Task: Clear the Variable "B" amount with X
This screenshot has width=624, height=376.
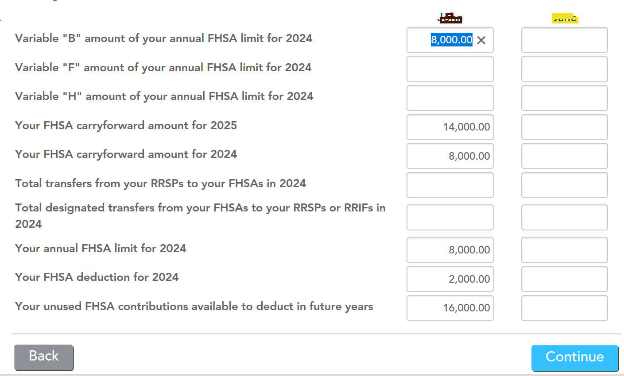Action: pos(481,40)
